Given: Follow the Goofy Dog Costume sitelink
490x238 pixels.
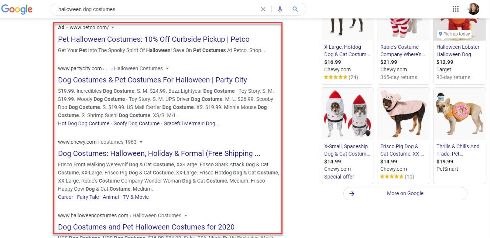Looking at the screenshot, I should (x=136, y=123).
